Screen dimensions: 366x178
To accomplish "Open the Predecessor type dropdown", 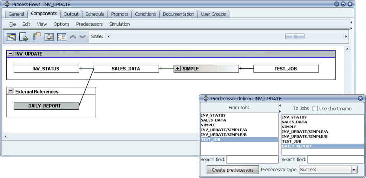I will 354,170.
